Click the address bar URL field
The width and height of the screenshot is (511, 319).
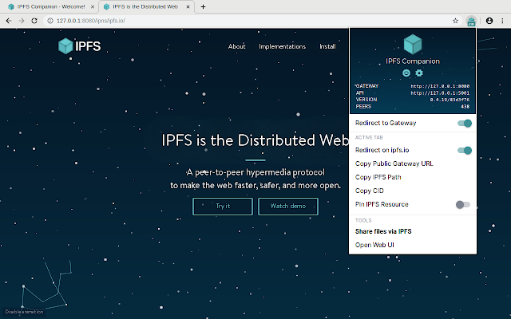[252, 21]
